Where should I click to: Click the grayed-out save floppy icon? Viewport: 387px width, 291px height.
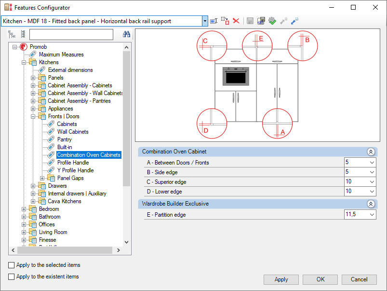click(250, 21)
